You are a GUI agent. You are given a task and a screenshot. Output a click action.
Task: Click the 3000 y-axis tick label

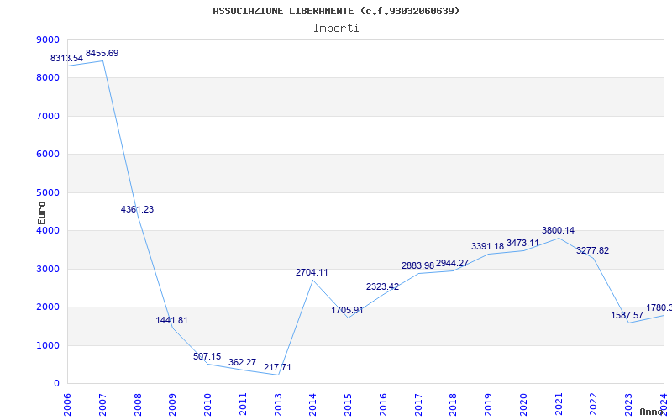46,269
